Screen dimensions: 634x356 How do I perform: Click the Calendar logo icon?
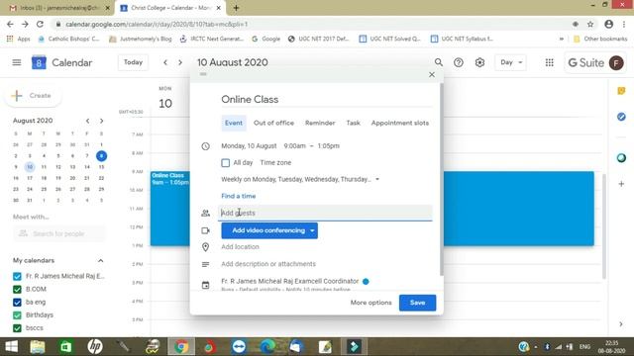pos(39,62)
